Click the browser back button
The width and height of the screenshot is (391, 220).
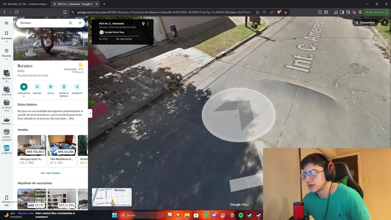(4, 12)
